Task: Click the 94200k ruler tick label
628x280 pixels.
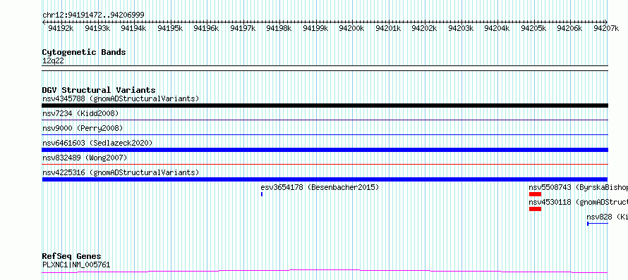Action: [351, 28]
